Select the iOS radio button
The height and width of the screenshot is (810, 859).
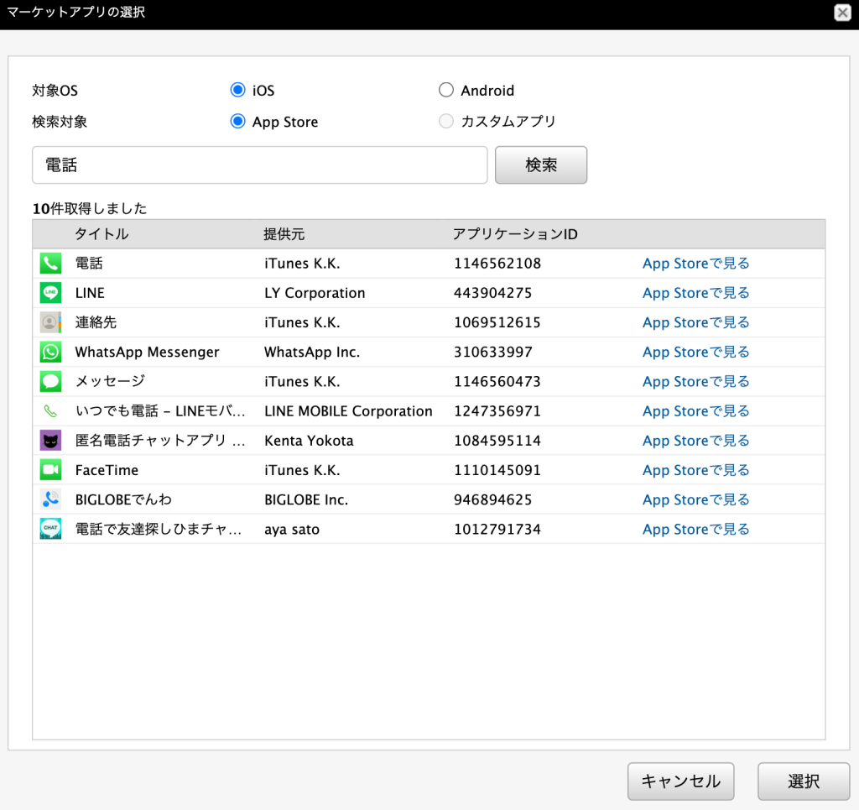pyautogui.click(x=237, y=91)
